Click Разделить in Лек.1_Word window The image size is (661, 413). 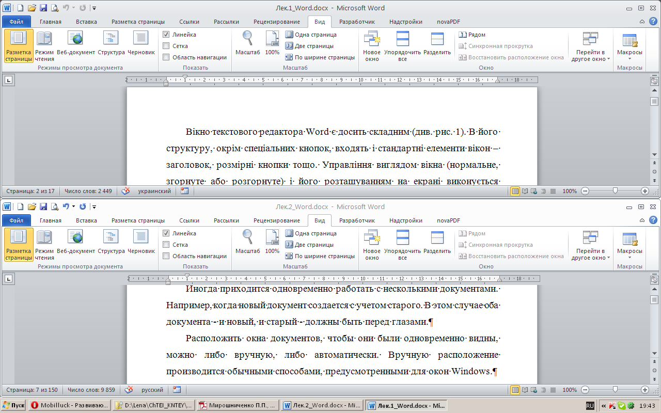click(x=437, y=43)
